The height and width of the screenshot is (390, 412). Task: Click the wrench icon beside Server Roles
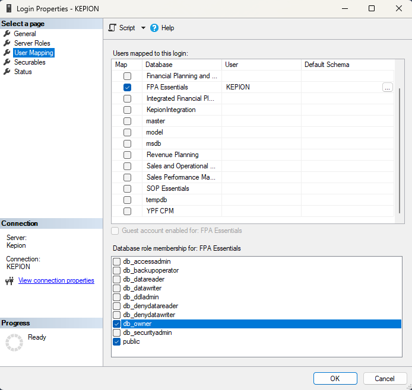pos(7,43)
